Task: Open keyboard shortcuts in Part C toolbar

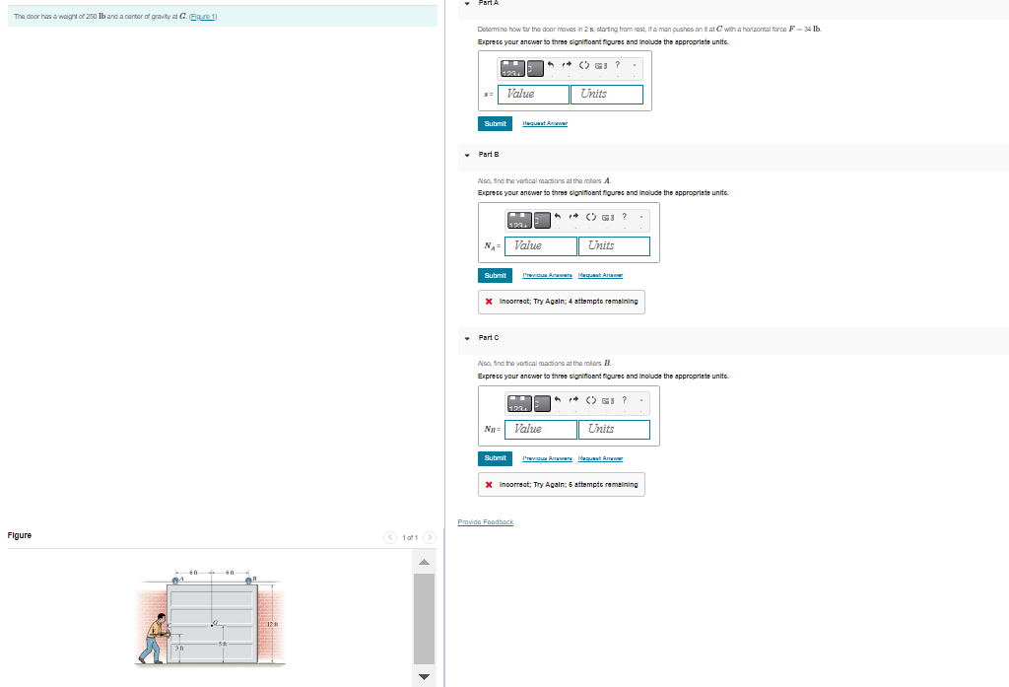Action: [608, 400]
